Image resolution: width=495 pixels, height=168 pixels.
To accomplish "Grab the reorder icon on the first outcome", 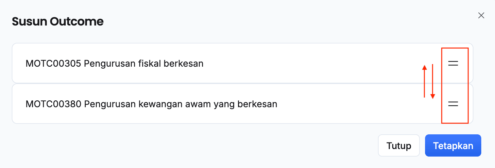I will (453, 63).
